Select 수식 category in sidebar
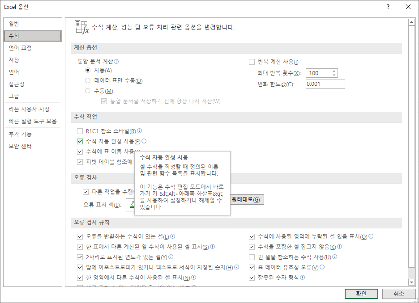419x303 pixels. pos(33,36)
